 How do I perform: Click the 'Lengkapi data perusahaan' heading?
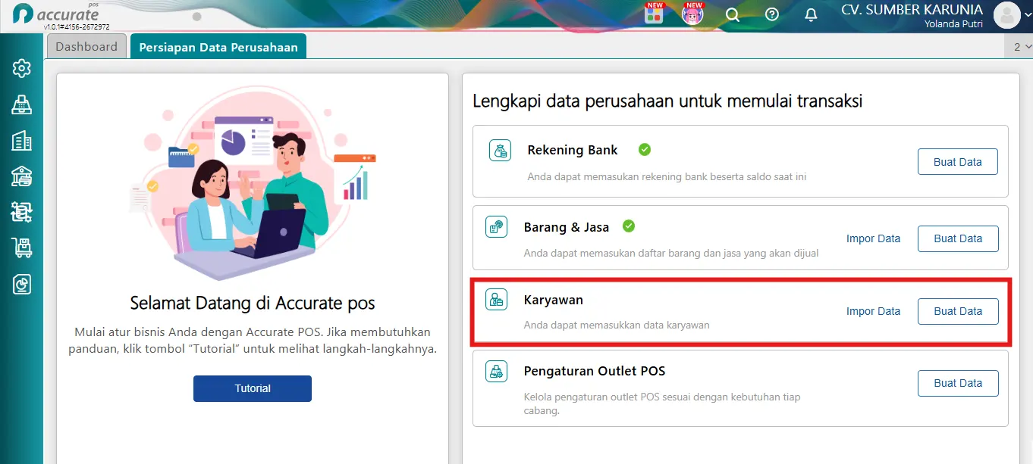pos(667,101)
